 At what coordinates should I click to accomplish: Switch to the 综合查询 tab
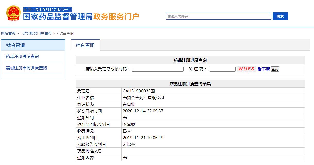pos(85,45)
